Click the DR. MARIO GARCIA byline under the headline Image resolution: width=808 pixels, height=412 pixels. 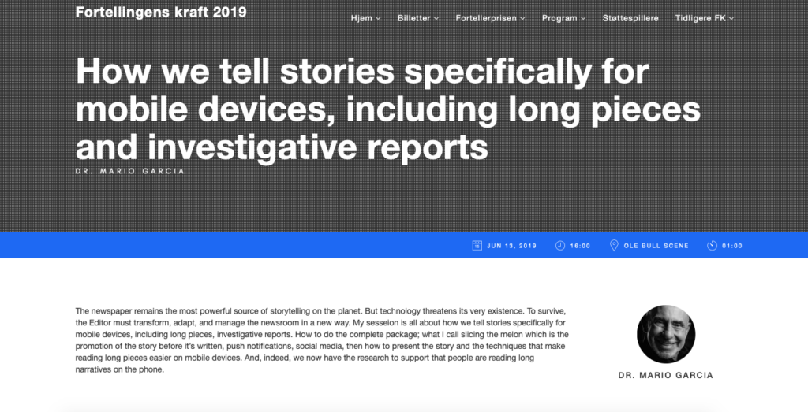tap(130, 171)
